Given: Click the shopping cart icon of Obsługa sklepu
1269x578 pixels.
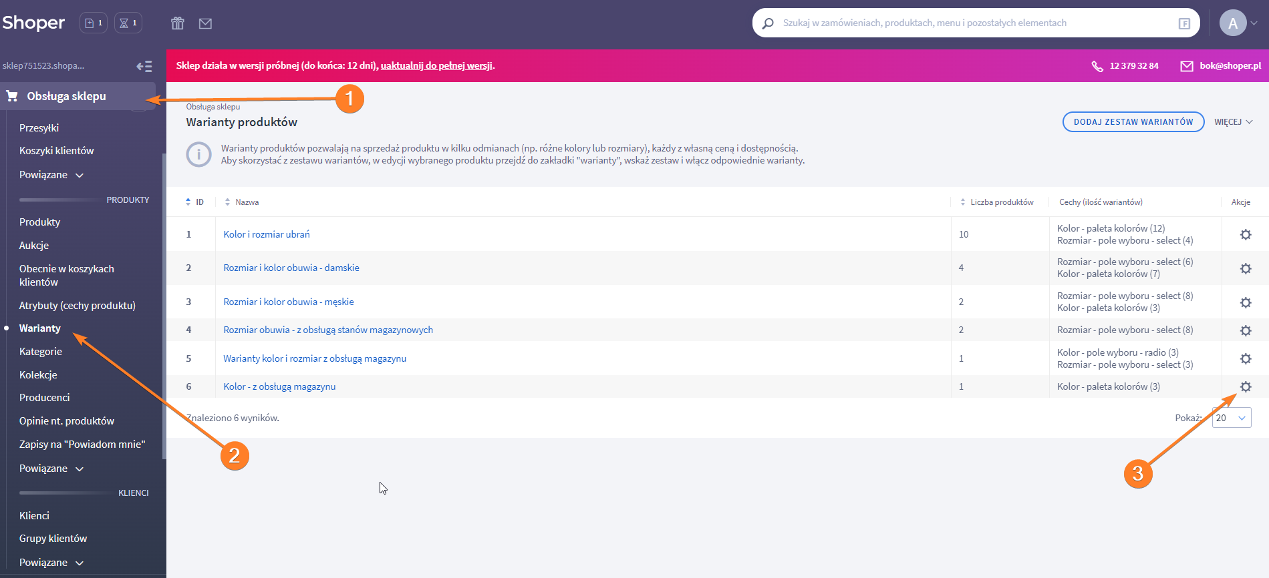Looking at the screenshot, I should 12,96.
